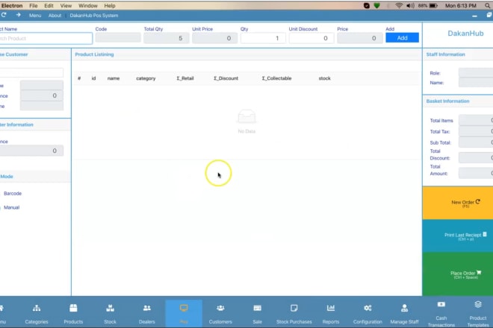
Task: Open the About menu item
Action: (x=55, y=15)
